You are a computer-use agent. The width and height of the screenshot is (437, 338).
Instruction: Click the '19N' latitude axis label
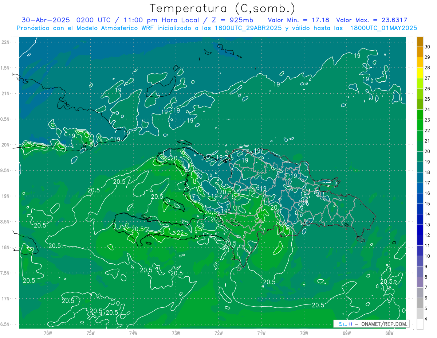5,196
